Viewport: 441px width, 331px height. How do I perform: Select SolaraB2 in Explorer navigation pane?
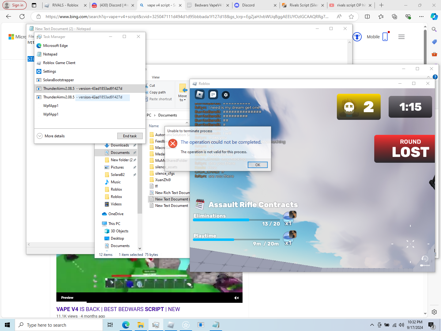pyautogui.click(x=118, y=175)
